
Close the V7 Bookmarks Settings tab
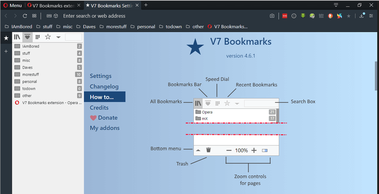pos(137,5)
